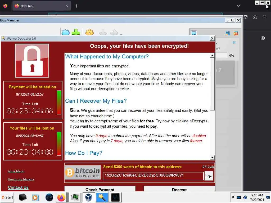Click the Decrypt button
271x203 pixels.
point(179,189)
